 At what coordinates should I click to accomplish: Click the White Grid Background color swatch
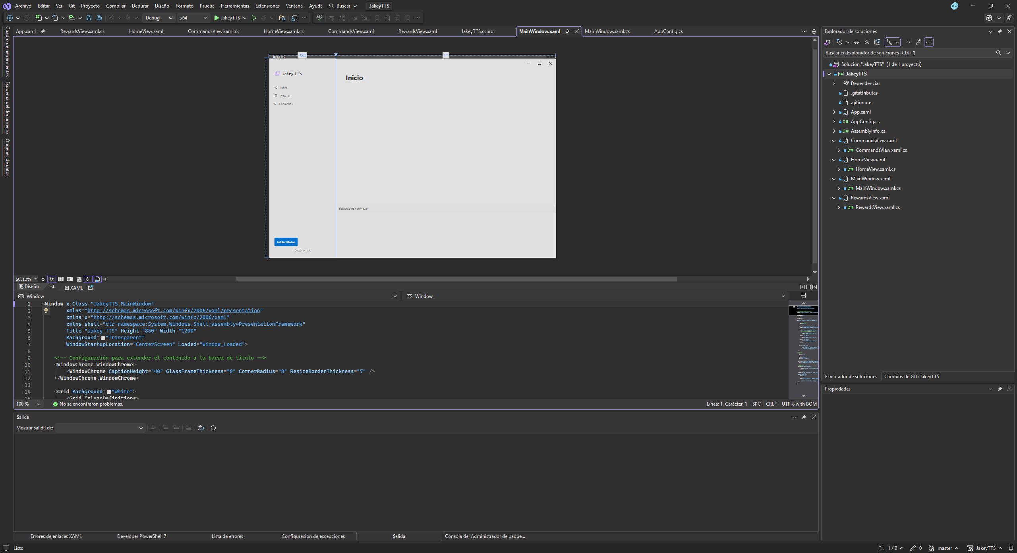(x=109, y=392)
